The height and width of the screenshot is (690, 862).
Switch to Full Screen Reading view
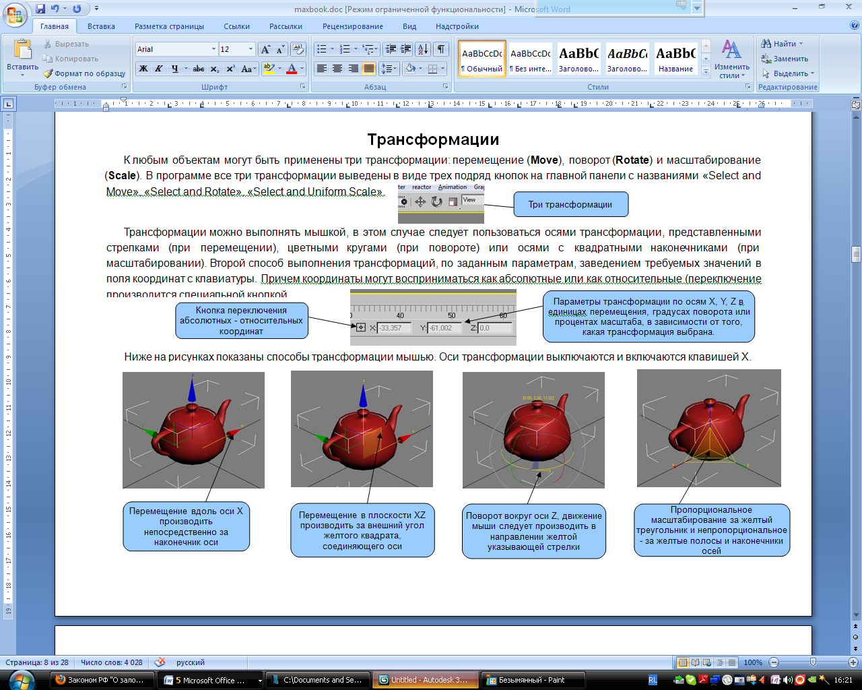695,662
